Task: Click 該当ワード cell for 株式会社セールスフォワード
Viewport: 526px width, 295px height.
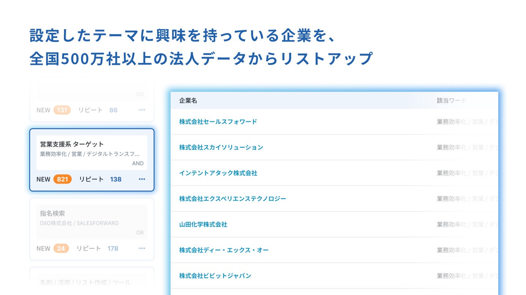Action: pos(468,122)
